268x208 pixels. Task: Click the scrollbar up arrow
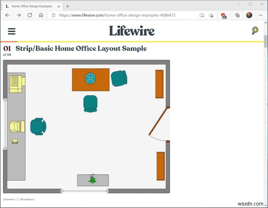pyautogui.click(x=266, y=22)
